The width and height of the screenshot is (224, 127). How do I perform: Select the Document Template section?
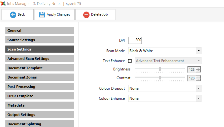[x=40, y=68]
